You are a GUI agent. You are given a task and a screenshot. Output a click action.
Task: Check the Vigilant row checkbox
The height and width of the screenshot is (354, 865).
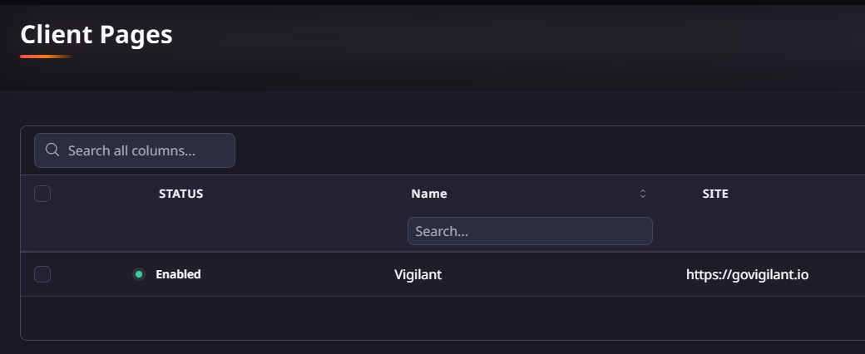[x=42, y=274]
